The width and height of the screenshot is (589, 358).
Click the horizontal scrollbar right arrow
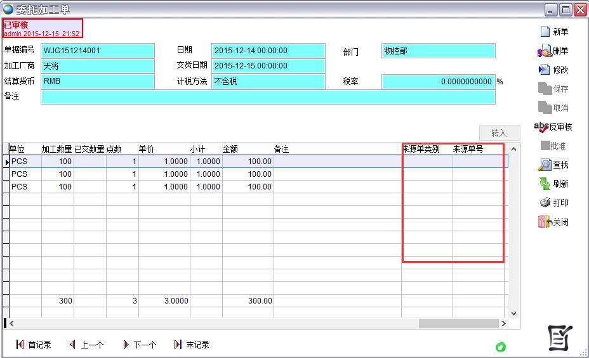point(504,324)
